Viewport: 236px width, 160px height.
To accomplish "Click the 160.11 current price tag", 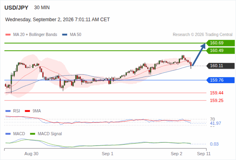I will [x=220, y=66].
